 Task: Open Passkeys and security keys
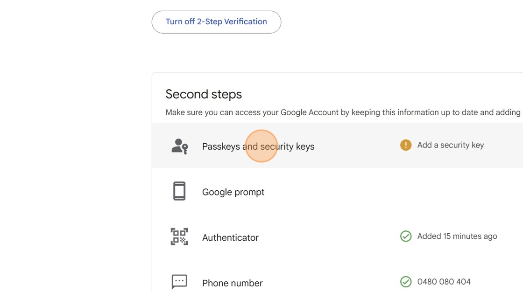pos(258,146)
